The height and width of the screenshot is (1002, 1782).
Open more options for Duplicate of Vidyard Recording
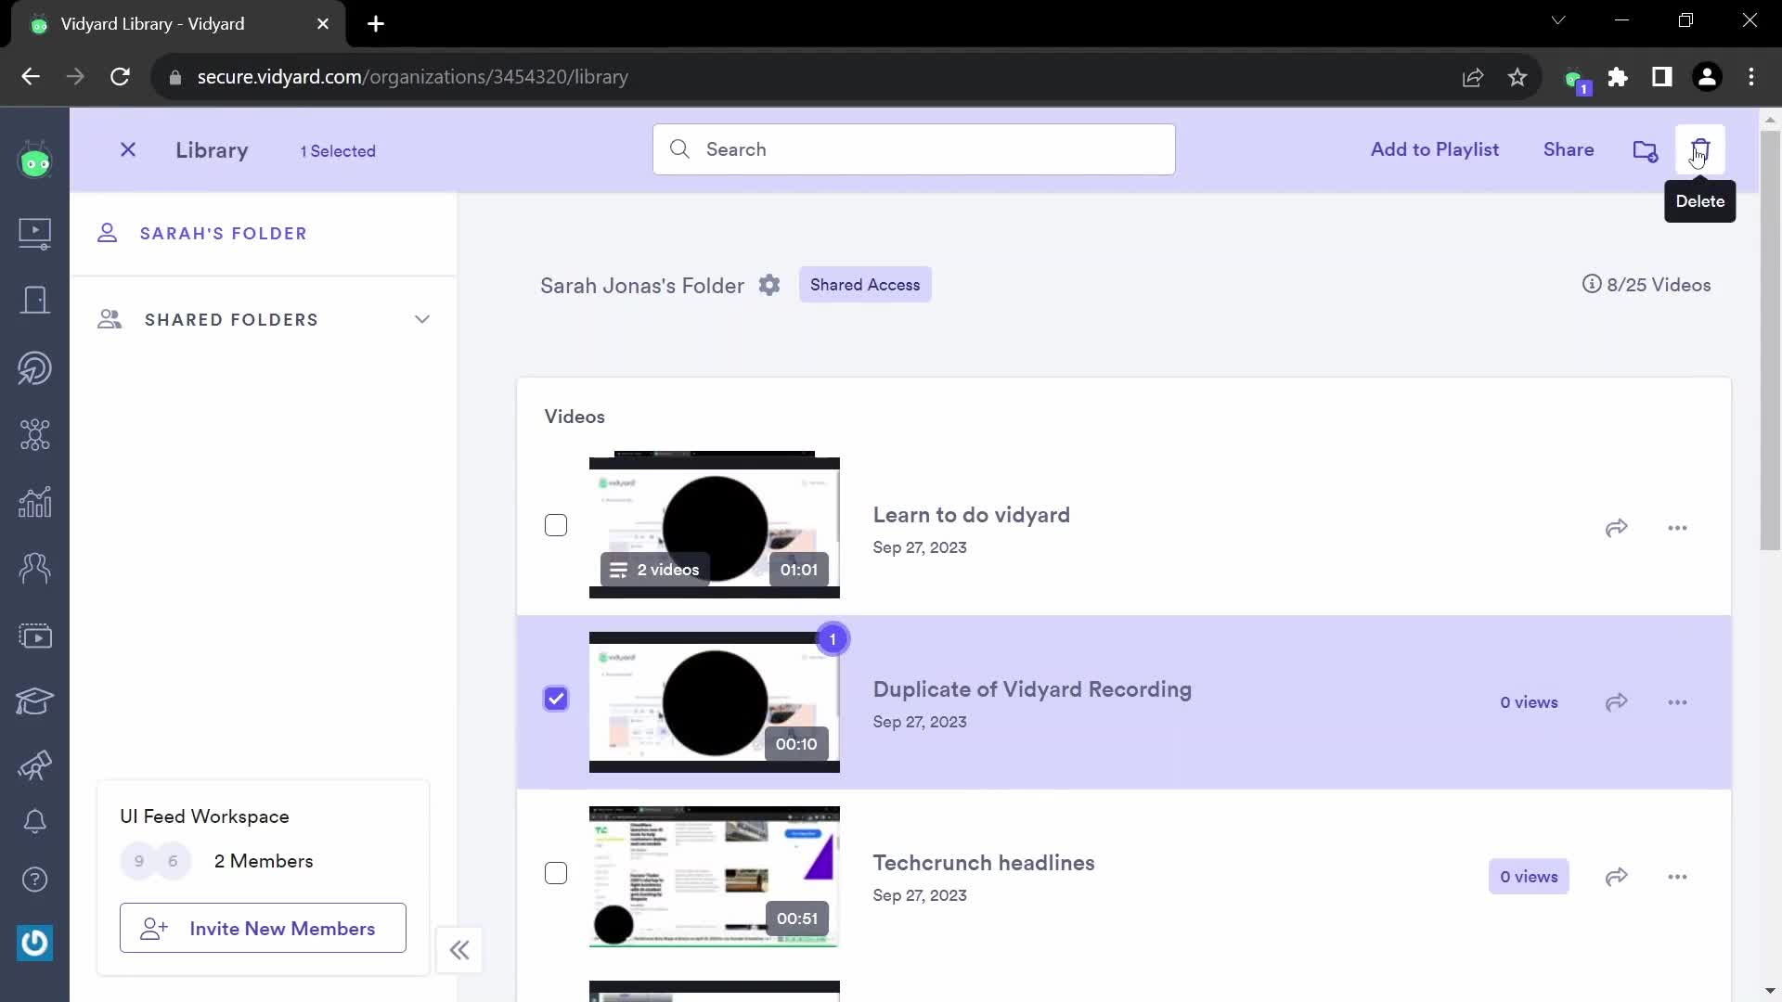tap(1677, 702)
